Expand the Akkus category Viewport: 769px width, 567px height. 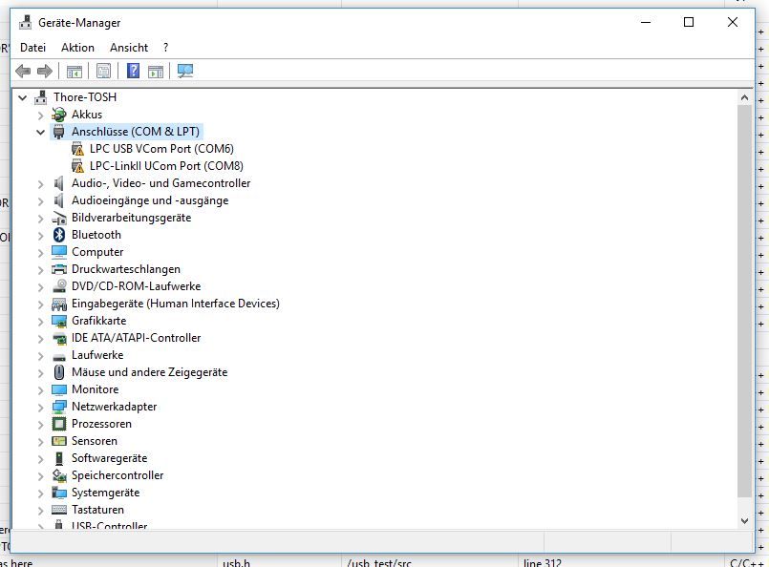(x=41, y=115)
